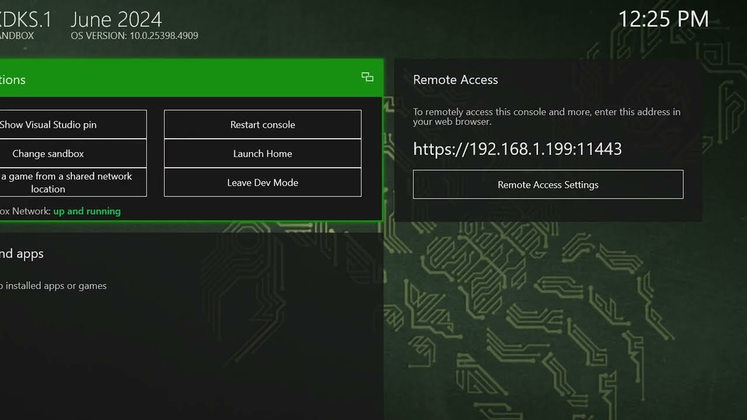Viewport: 747px width, 420px height.
Task: Click the remote access instruction paragraph
Action: (547, 117)
